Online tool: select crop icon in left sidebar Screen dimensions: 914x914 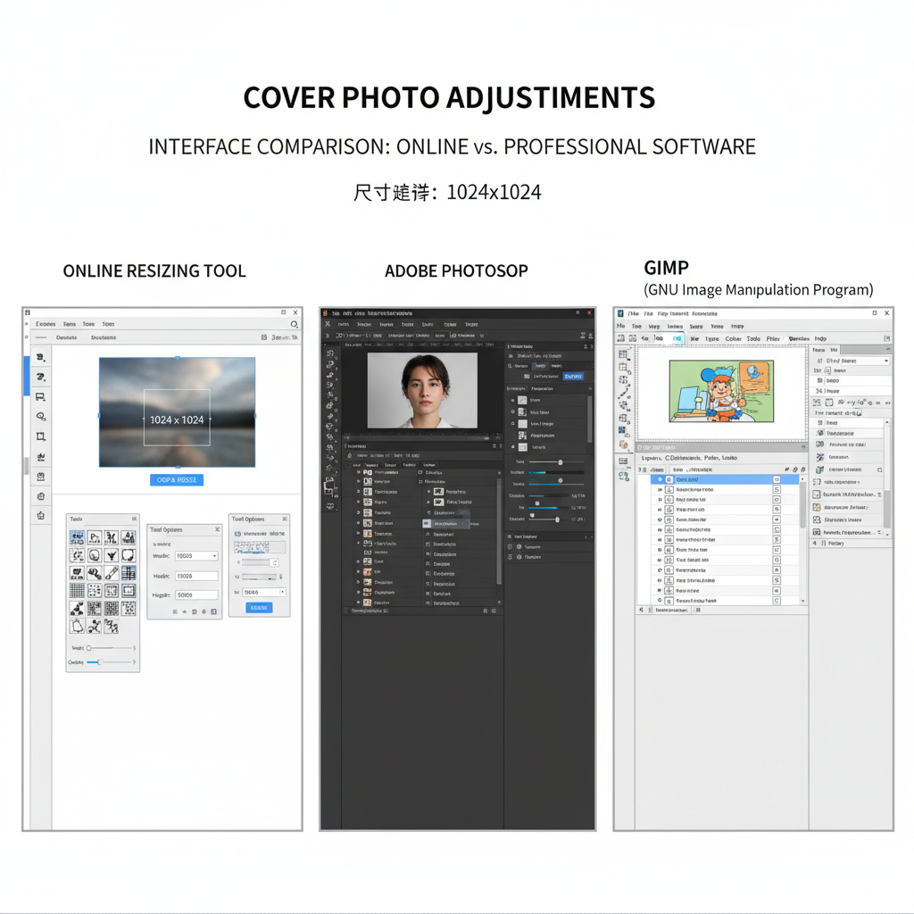tap(41, 436)
